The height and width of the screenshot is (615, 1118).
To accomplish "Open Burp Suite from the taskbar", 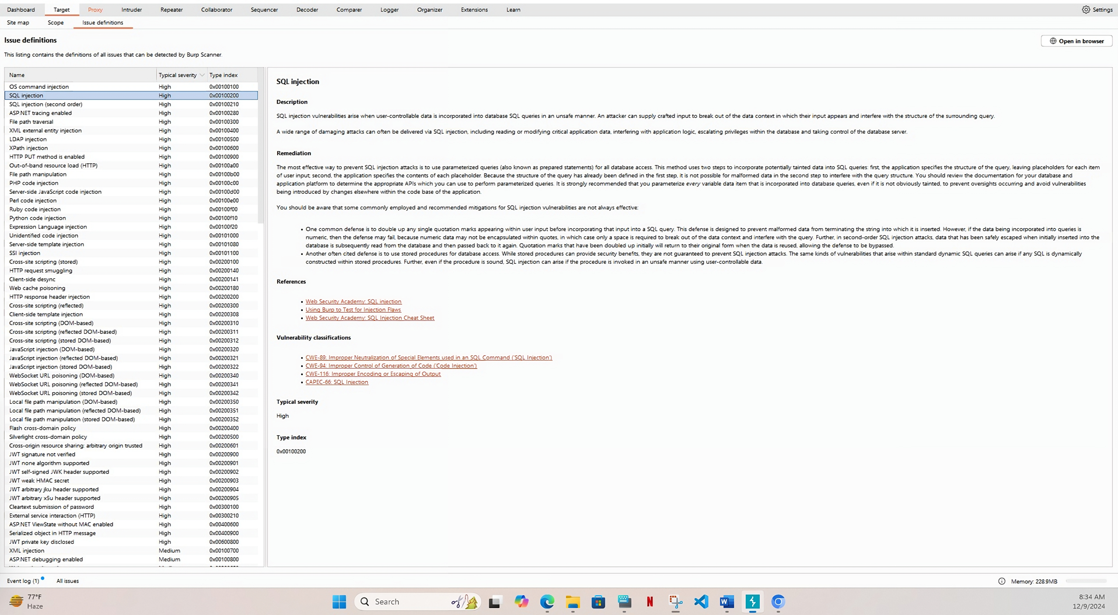I will (x=752, y=602).
